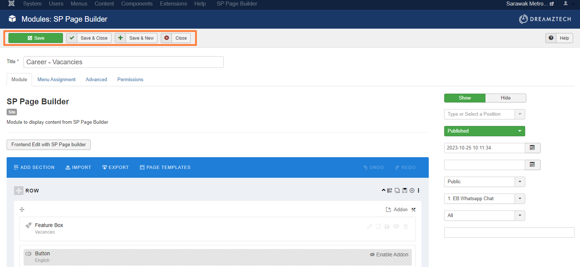This screenshot has height=267, width=580.
Task: Click REDO in builder toolbar
Action: [x=405, y=167]
